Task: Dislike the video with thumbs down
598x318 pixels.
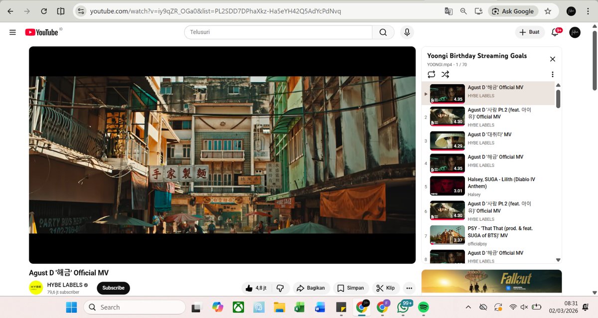Action: point(280,288)
